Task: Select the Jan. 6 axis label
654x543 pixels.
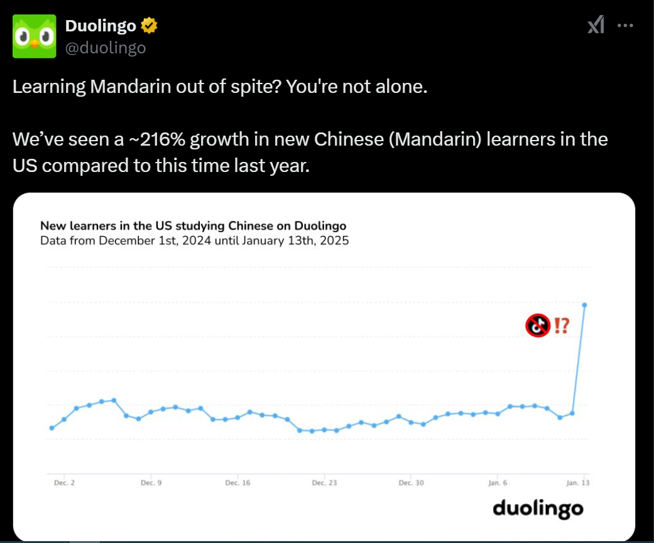Action: (x=497, y=483)
